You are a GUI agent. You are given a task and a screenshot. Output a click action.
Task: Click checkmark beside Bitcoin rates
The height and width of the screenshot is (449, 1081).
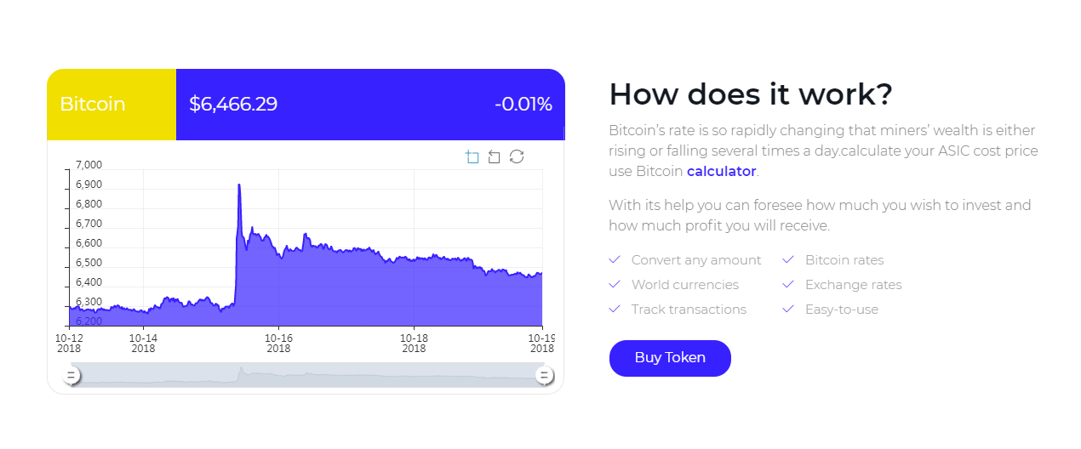coord(788,259)
